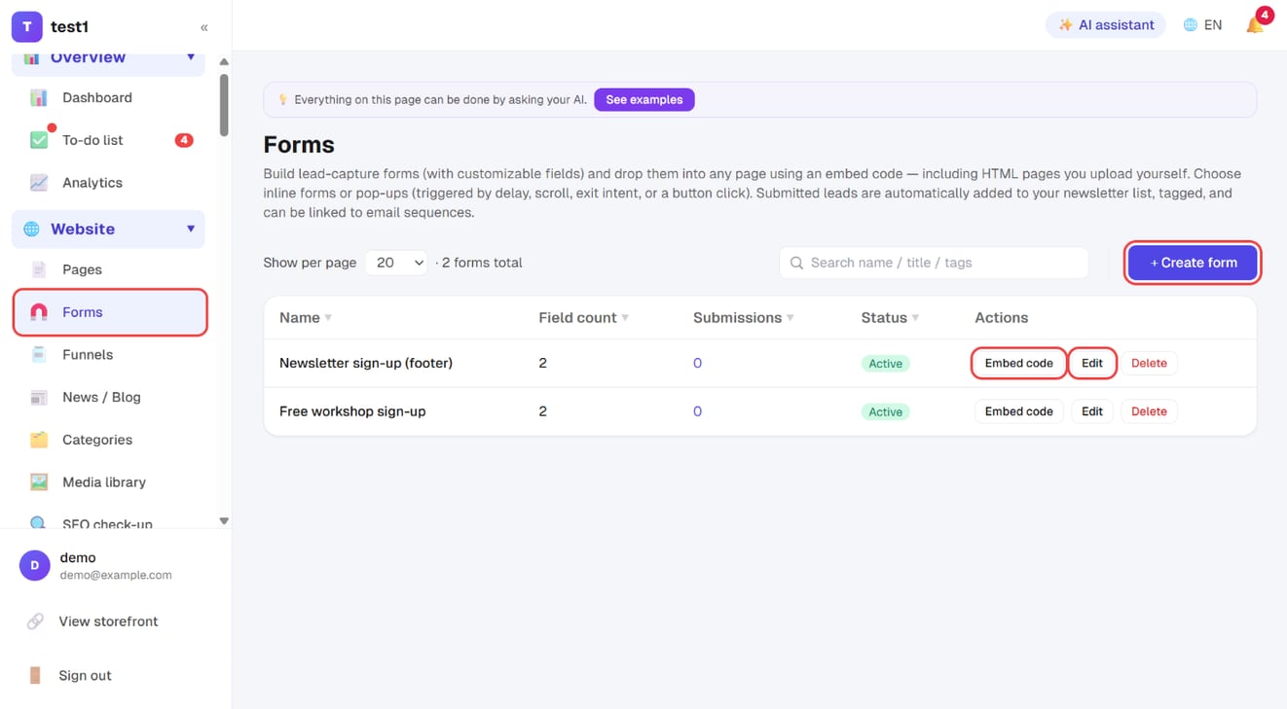
Task: Sort by Field count column
Action: (x=583, y=318)
